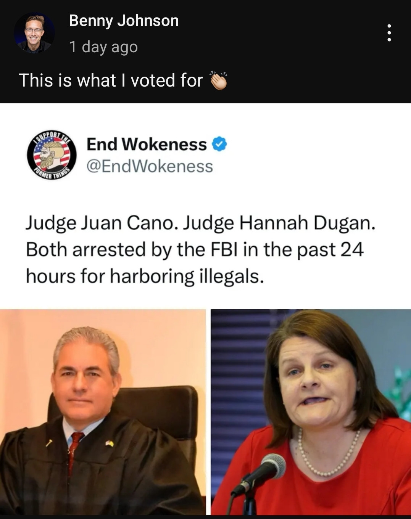Tap the '1 day ago' timestamp
The width and height of the screenshot is (411, 519).
103,47
